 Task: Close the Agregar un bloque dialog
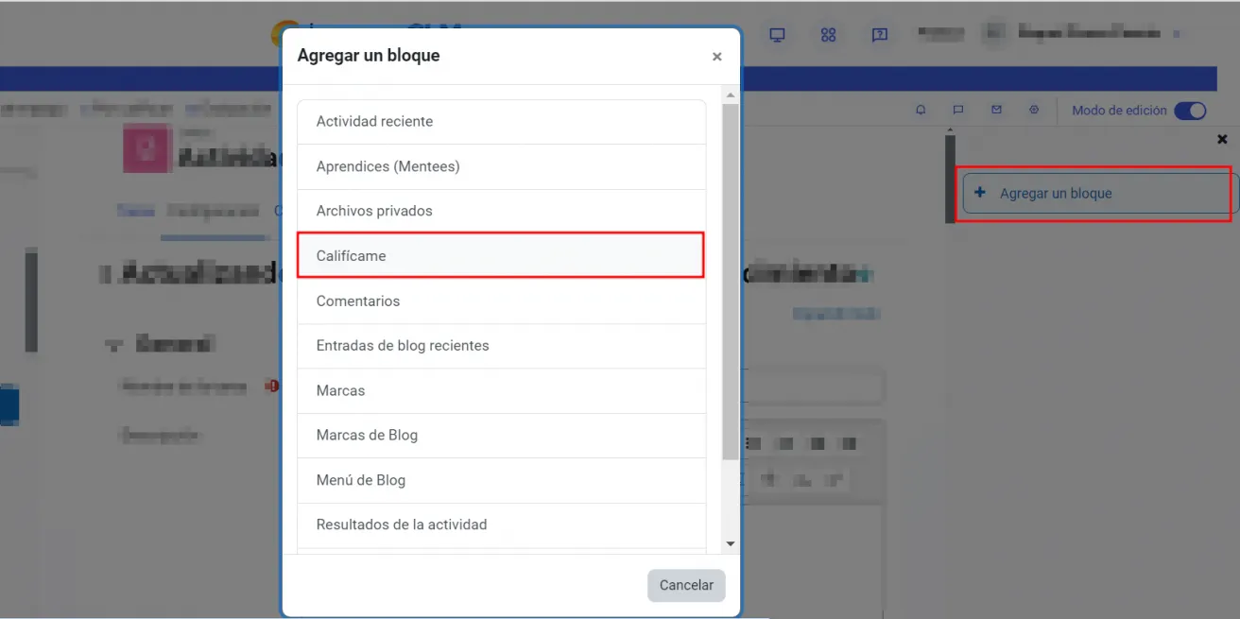point(717,56)
